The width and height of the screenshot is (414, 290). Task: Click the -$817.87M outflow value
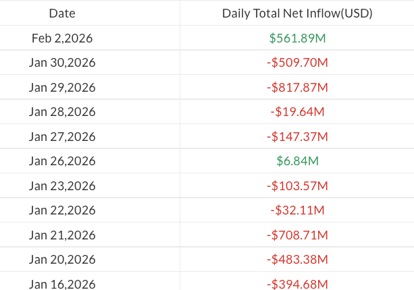click(297, 88)
